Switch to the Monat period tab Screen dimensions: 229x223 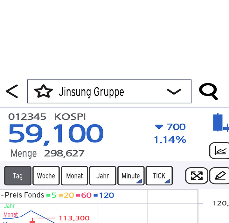click(x=74, y=176)
